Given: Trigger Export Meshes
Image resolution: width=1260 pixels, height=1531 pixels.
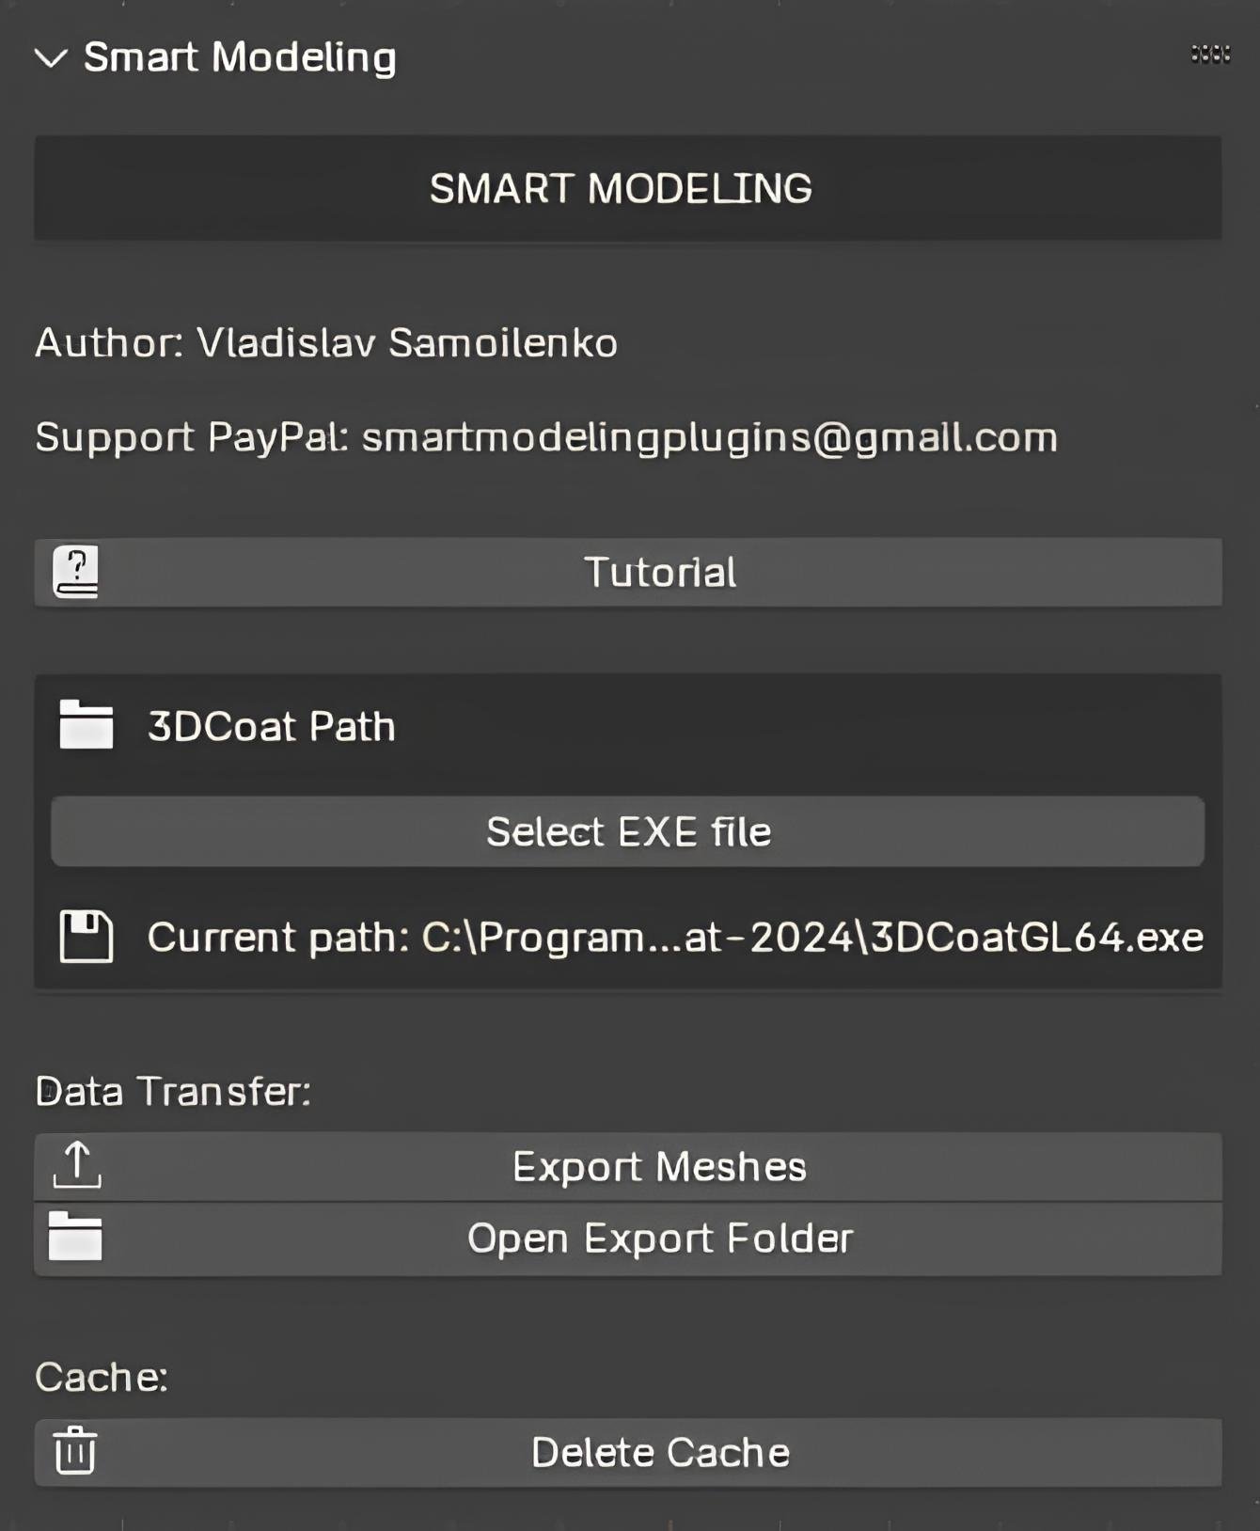Looking at the screenshot, I should coord(658,1166).
